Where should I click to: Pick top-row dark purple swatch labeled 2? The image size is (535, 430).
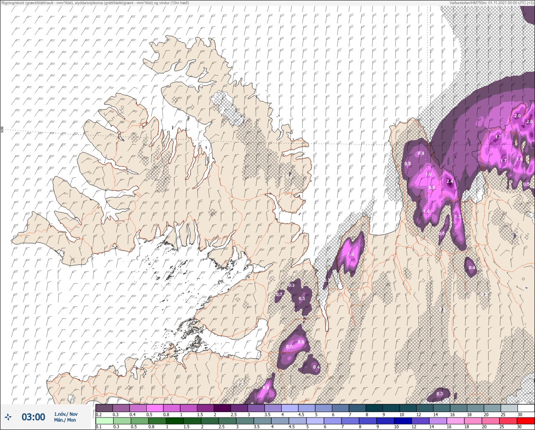click(222, 408)
